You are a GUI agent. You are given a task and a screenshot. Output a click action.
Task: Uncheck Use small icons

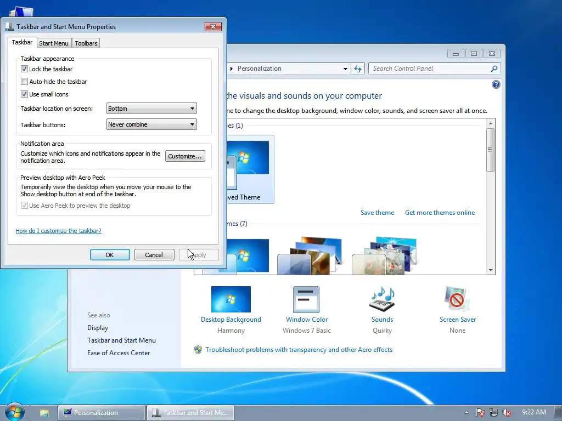tap(24, 94)
